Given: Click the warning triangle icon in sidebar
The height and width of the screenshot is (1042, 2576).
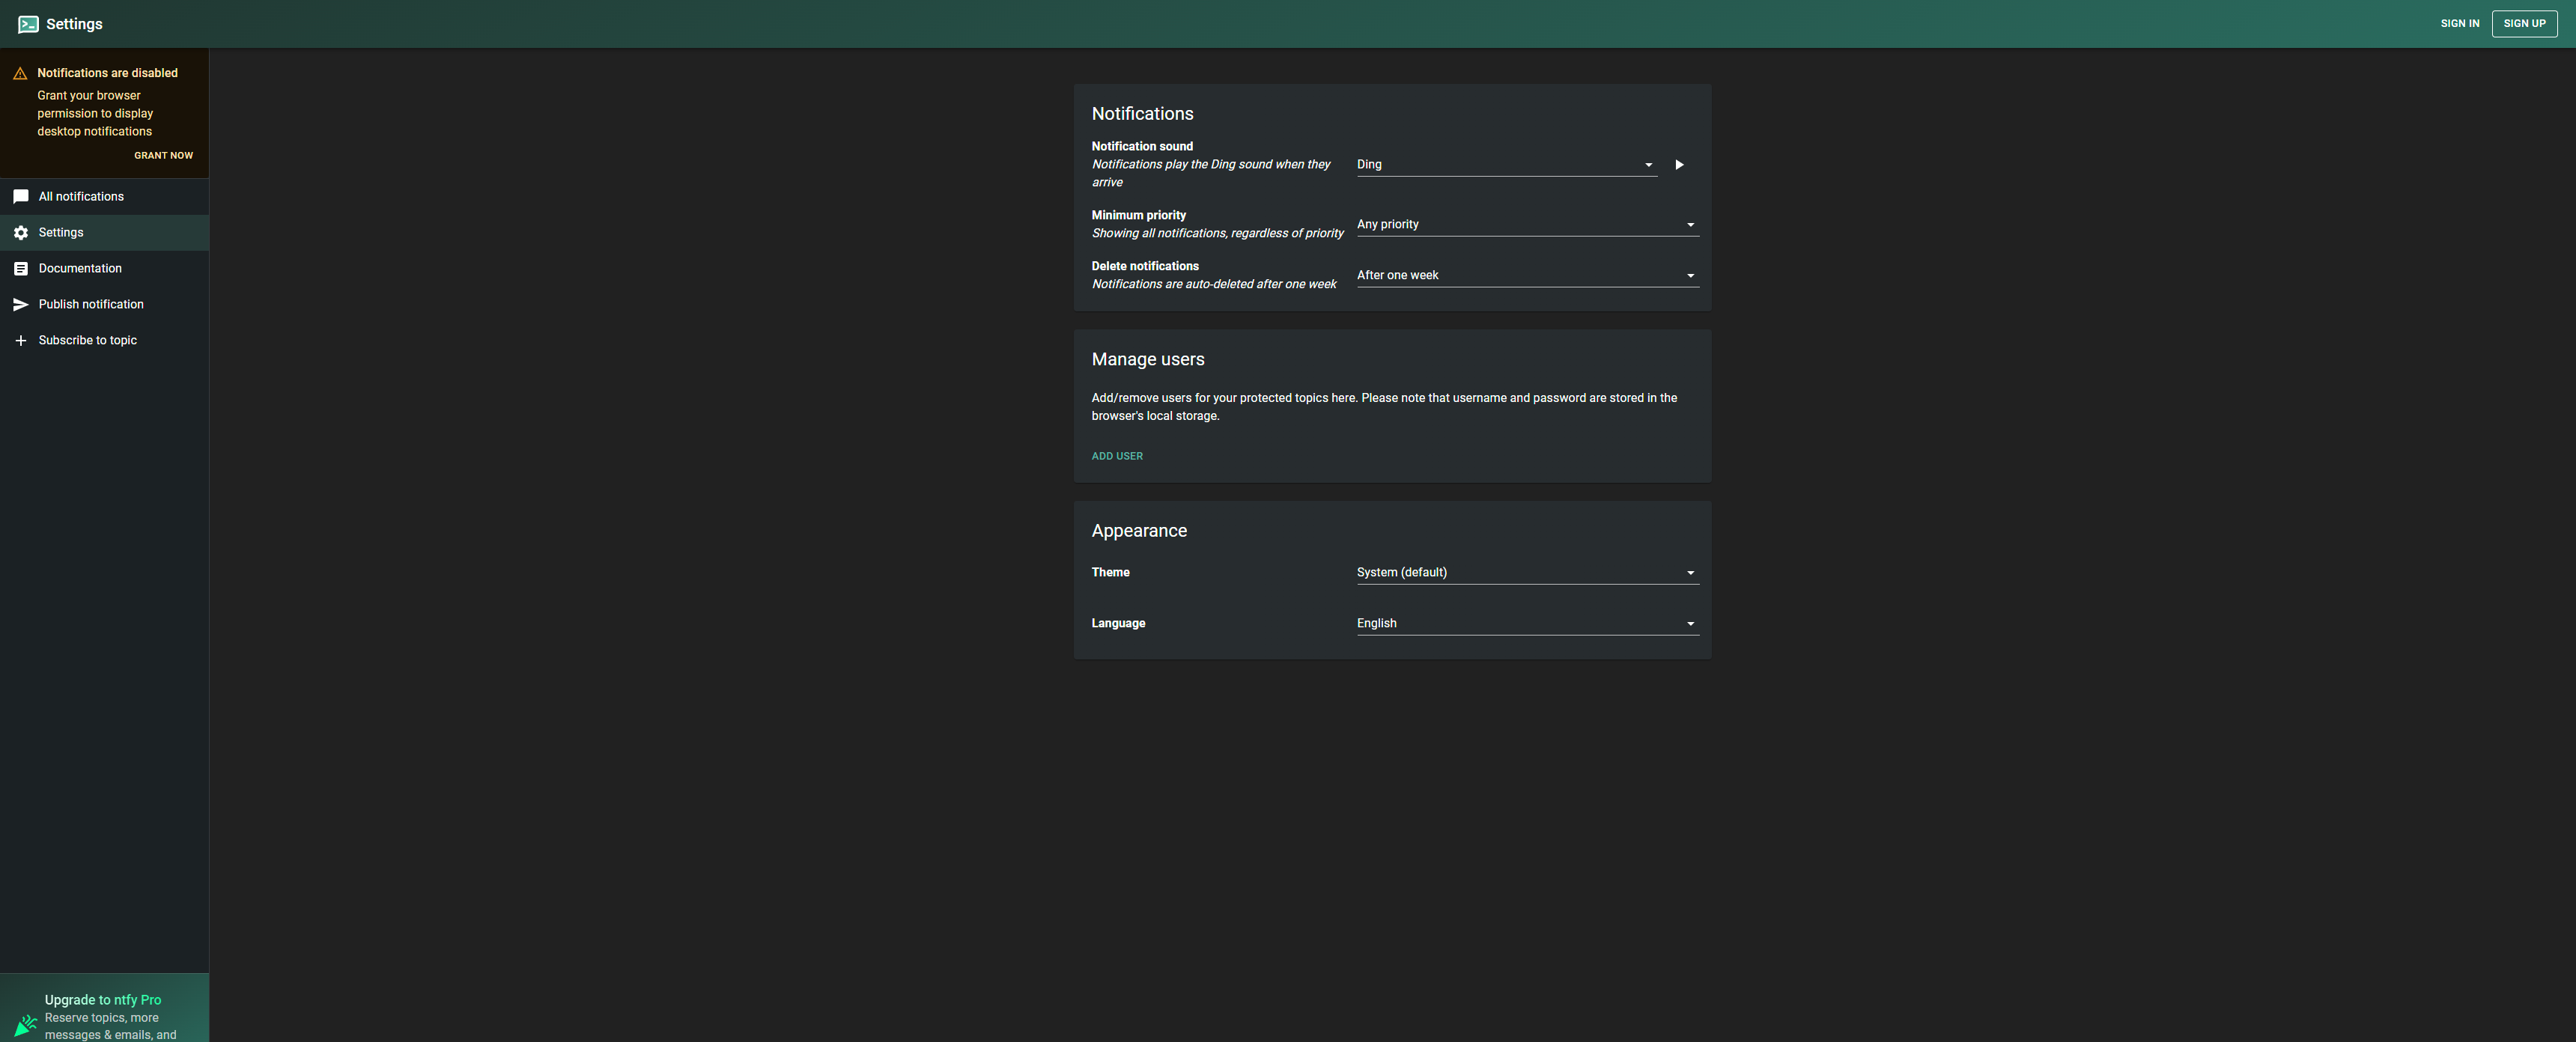Looking at the screenshot, I should coord(20,74).
